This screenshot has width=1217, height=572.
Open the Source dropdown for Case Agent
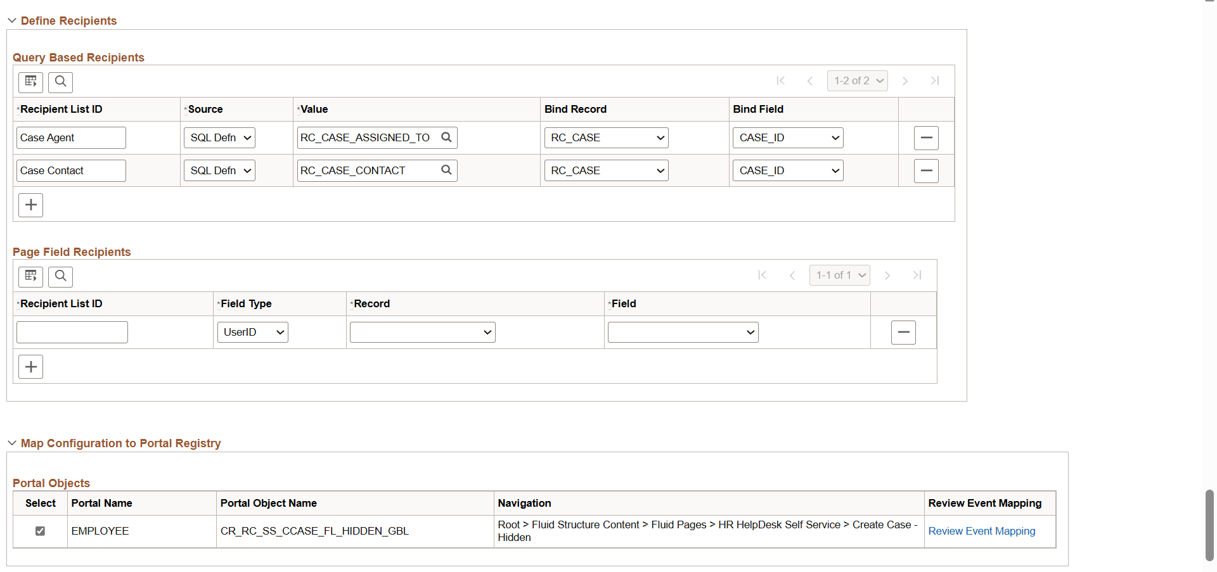[219, 137]
